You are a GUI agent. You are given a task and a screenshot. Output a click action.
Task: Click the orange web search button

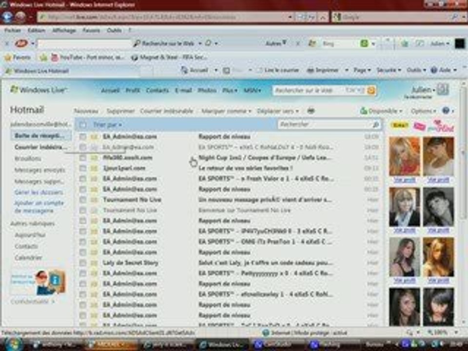point(371,90)
